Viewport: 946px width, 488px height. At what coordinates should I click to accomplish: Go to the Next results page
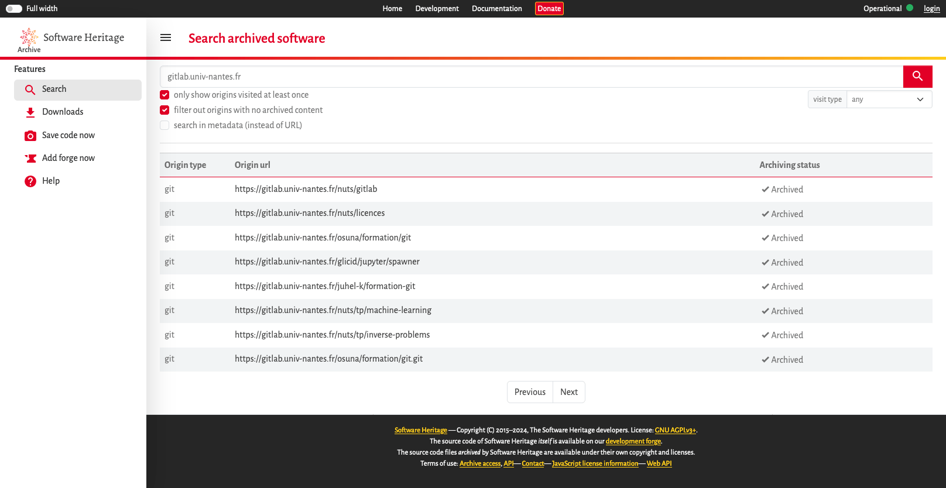[569, 392]
